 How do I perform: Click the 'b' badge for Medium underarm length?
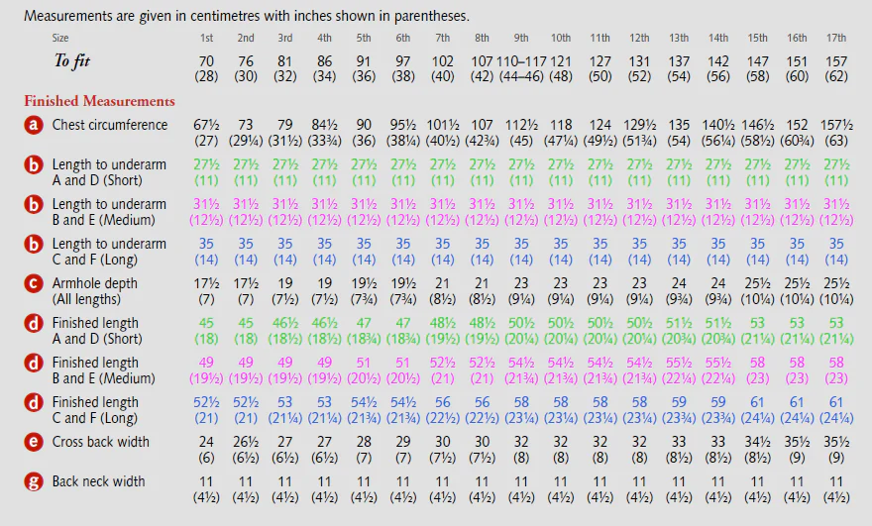pos(35,205)
